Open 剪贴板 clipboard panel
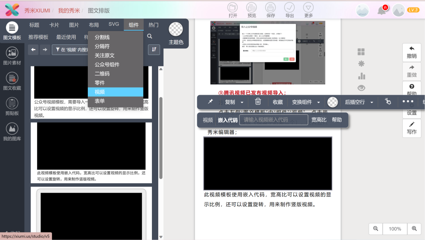The height and width of the screenshot is (240, 425). [12, 106]
